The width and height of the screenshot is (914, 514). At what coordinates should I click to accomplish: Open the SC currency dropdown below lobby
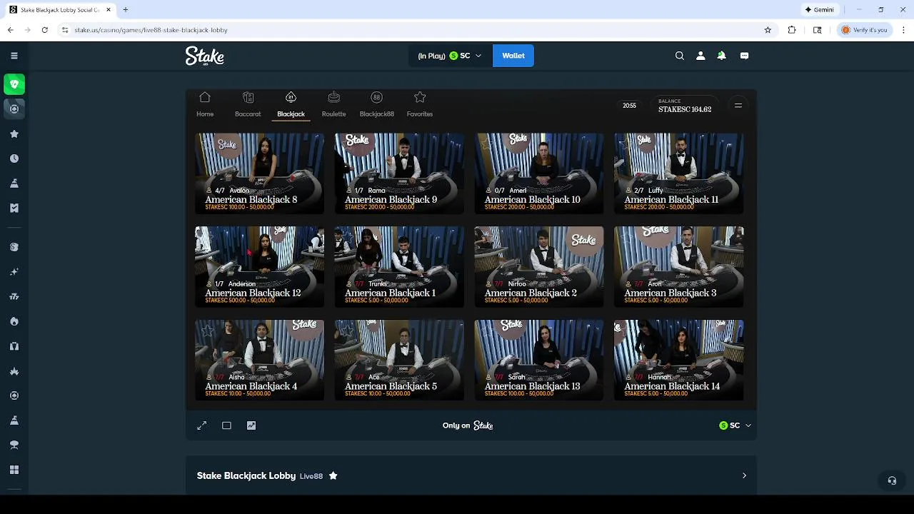pyautogui.click(x=735, y=425)
